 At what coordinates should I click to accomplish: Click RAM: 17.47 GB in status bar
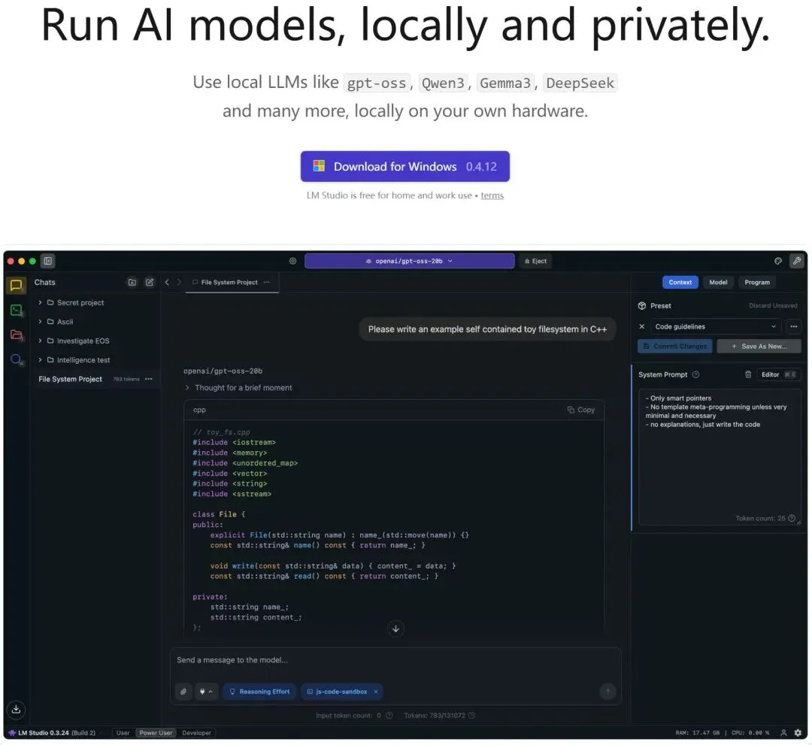tap(697, 732)
